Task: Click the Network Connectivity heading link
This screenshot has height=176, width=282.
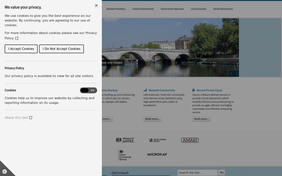Action: click(x=162, y=90)
